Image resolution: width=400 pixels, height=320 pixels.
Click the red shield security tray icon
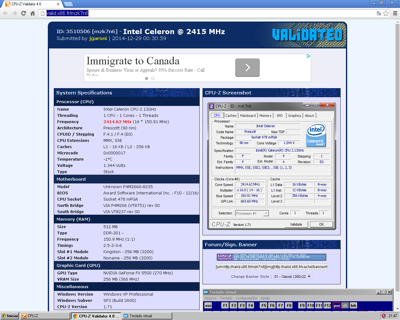(384, 316)
